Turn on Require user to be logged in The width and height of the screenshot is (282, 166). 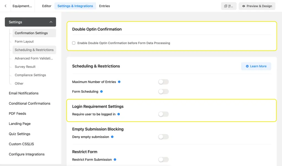163,113
